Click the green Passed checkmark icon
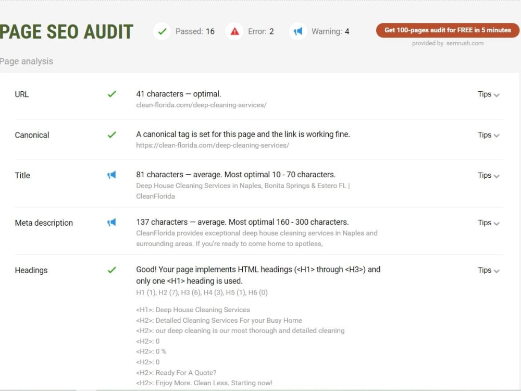 162,32
